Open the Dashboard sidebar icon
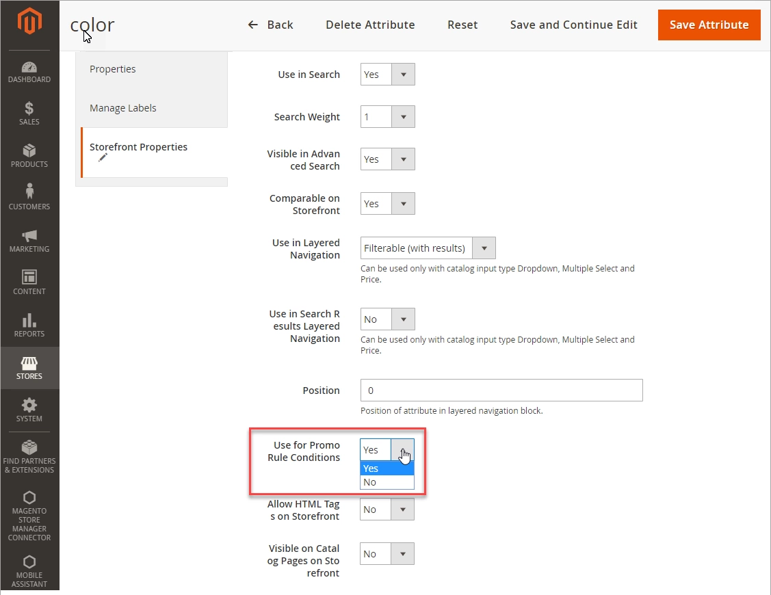The width and height of the screenshot is (771, 595). (x=29, y=67)
